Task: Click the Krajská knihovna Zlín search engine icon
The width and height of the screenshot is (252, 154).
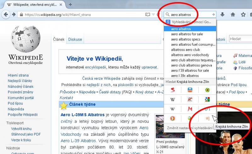Action: pos(207,118)
